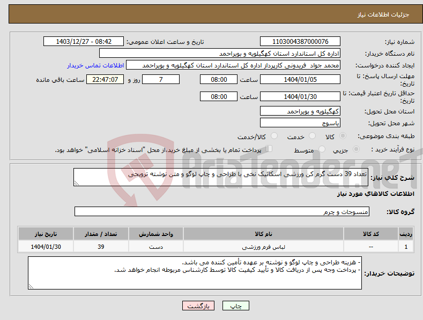Click the جزئیات اطلاعات نیاز header title

pos(383,14)
